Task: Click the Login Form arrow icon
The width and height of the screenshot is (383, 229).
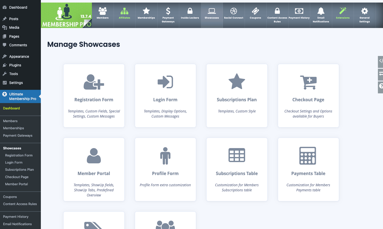Action: (165, 82)
